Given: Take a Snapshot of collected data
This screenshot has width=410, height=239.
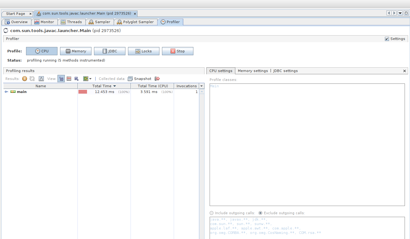Looking at the screenshot, I should (x=140, y=79).
